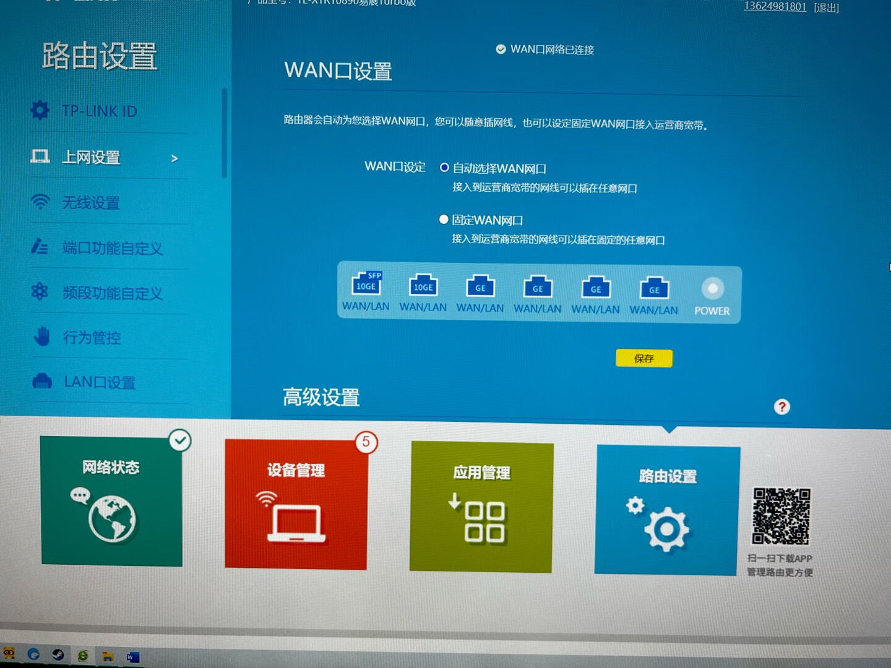The image size is (891, 668).
Task: Click the 无线设置 Wi-Fi icon
Action: (40, 202)
